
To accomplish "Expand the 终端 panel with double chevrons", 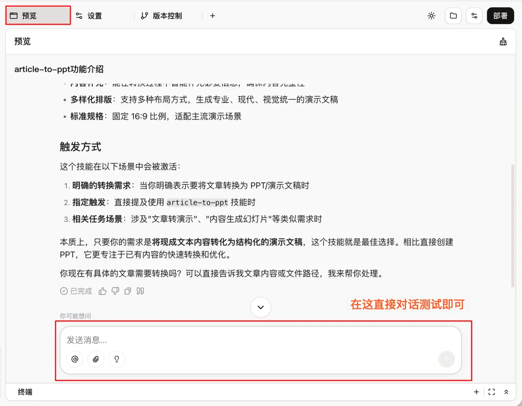I will (x=506, y=391).
